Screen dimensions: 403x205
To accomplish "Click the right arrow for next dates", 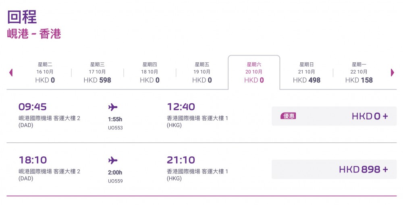I will pos(392,73).
